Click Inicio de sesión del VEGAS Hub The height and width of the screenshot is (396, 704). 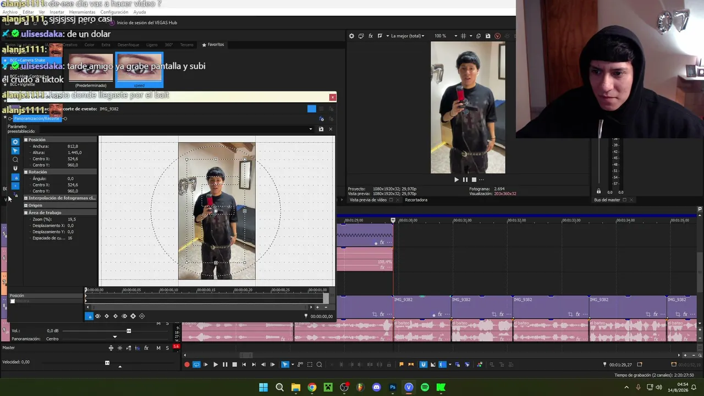[147, 23]
